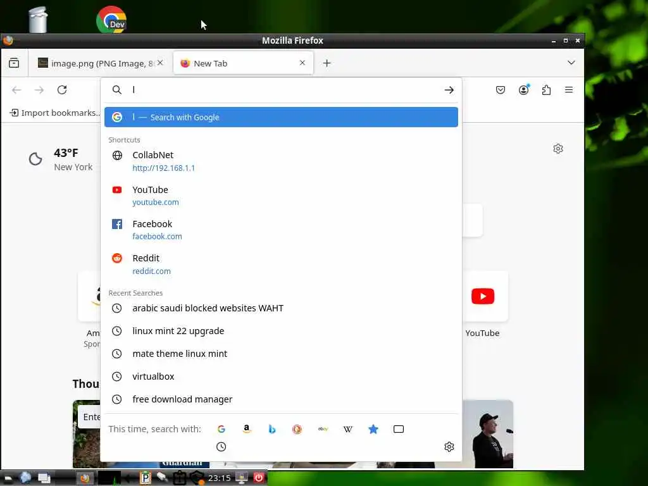
Task: Open the show desktop windows icon in taskbar
Action: (44, 478)
